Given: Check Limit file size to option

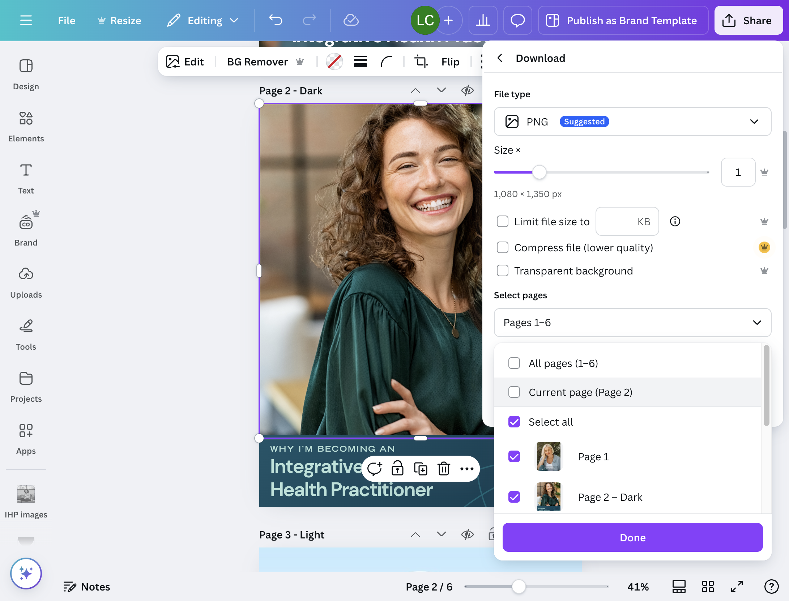Looking at the screenshot, I should [x=503, y=221].
